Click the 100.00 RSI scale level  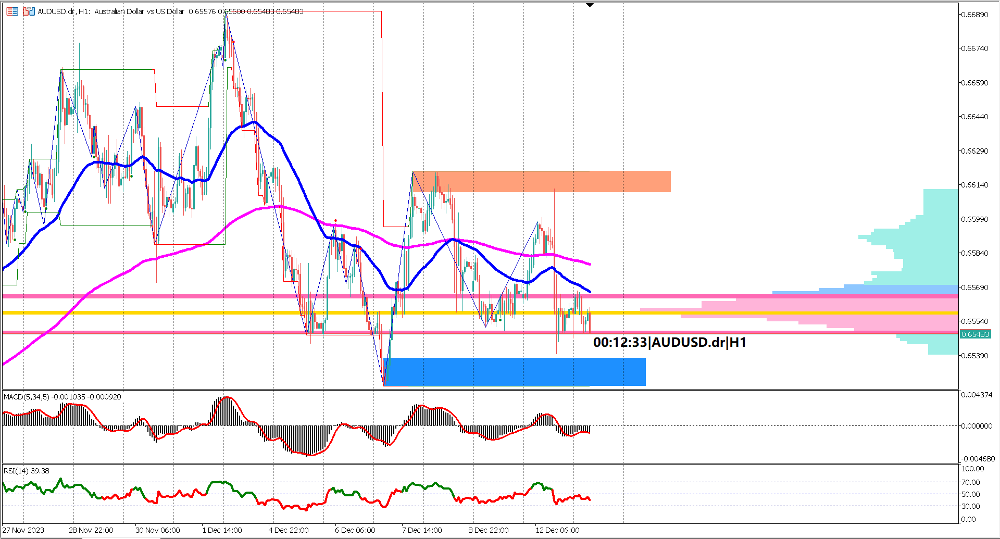(972, 469)
